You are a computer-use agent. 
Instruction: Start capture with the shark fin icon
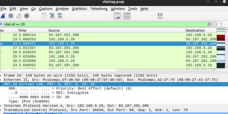coord(3,16)
